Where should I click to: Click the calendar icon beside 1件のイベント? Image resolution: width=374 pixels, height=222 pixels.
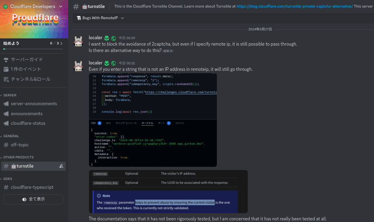(x=6, y=69)
